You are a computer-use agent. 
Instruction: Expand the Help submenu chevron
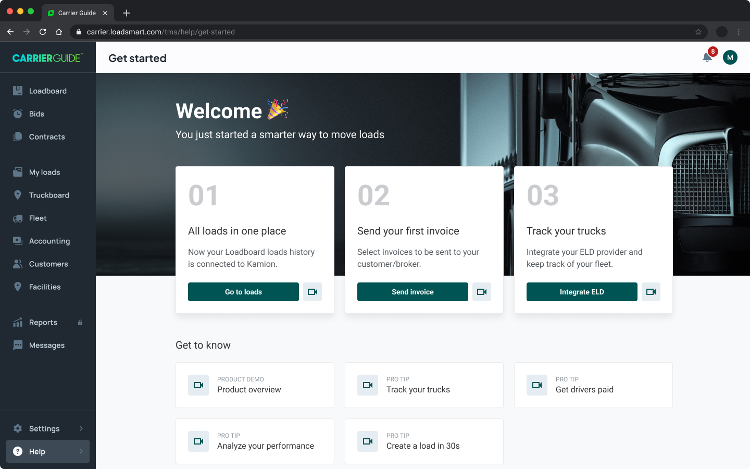(x=81, y=451)
